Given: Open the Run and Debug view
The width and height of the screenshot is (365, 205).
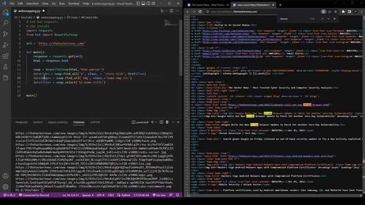Looking at the screenshot, I should pos(5,45).
